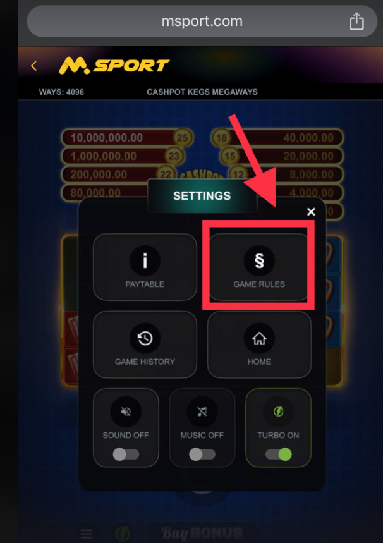Viewport: 383px width, 543px height.
Task: Click the MSport logo
Action: coord(114,66)
